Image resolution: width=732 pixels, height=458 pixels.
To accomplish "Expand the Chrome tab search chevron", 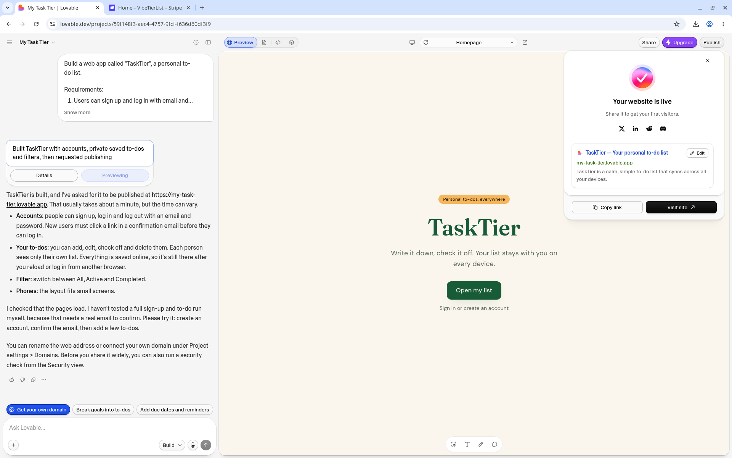I will (x=7, y=8).
